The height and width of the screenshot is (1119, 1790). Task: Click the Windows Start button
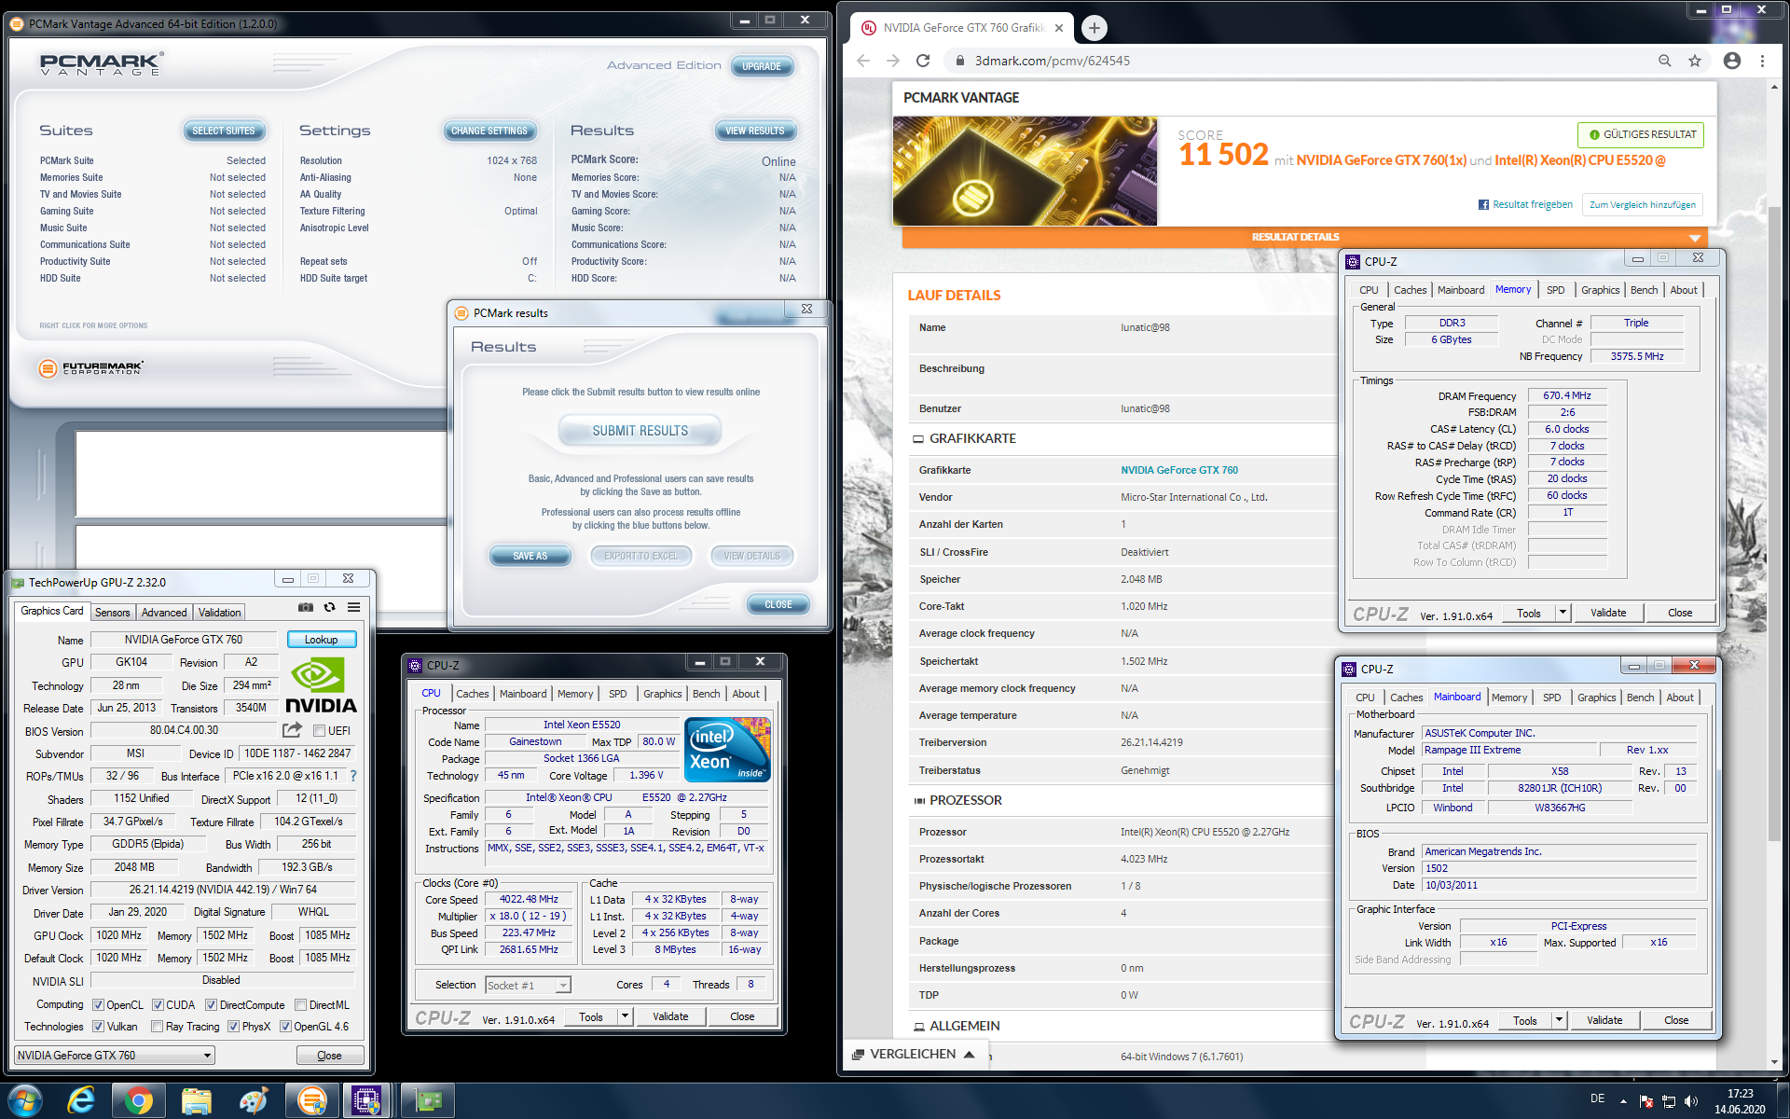23,1101
